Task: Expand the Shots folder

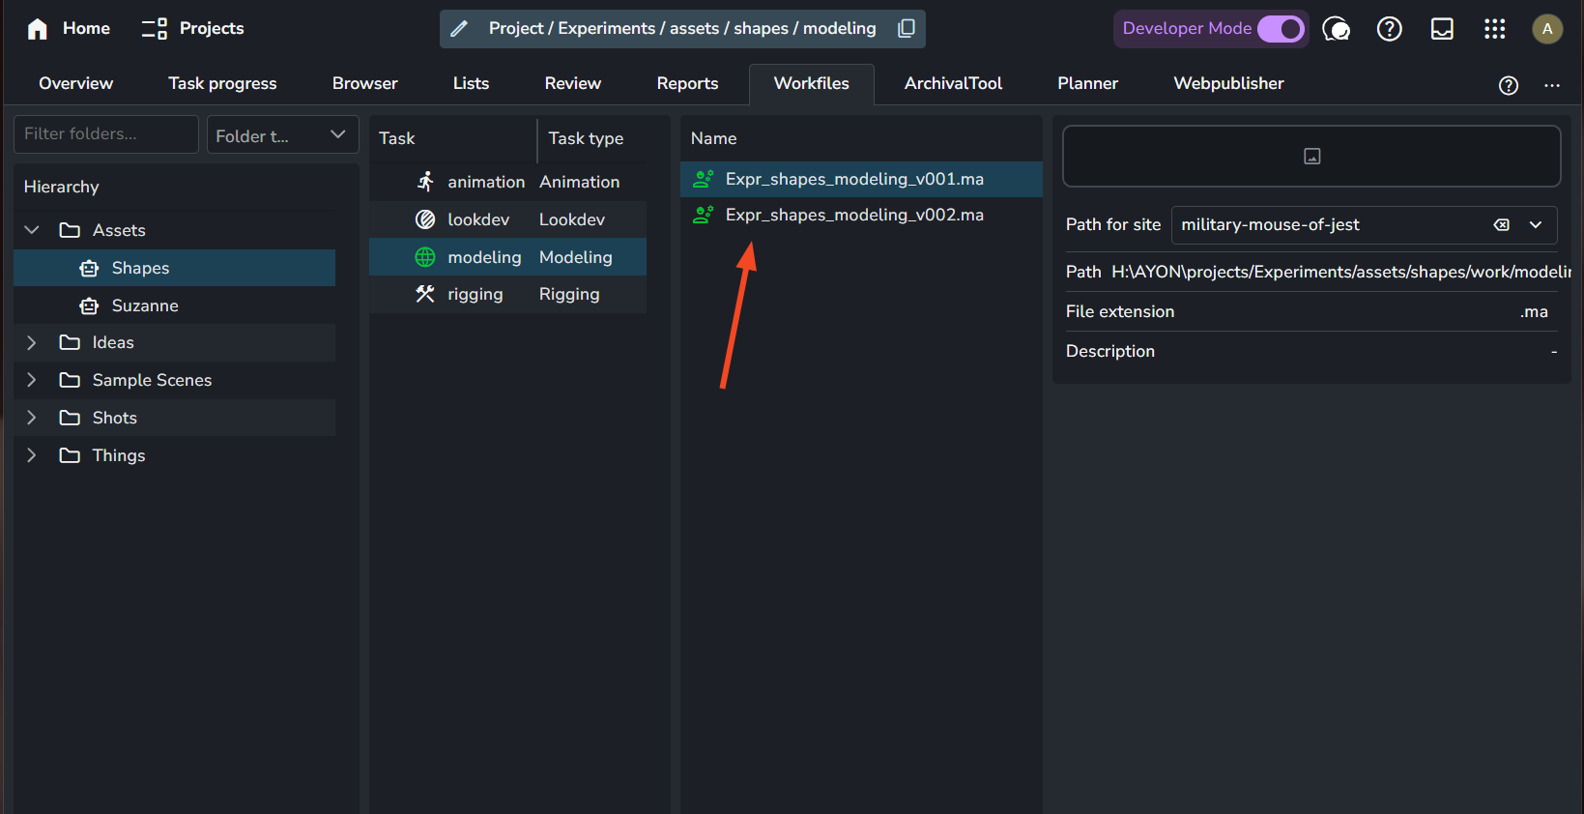Action: [32, 418]
